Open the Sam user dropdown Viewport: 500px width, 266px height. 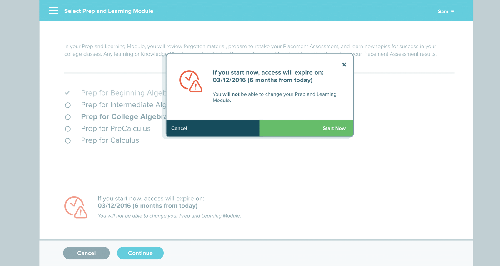[x=446, y=11]
